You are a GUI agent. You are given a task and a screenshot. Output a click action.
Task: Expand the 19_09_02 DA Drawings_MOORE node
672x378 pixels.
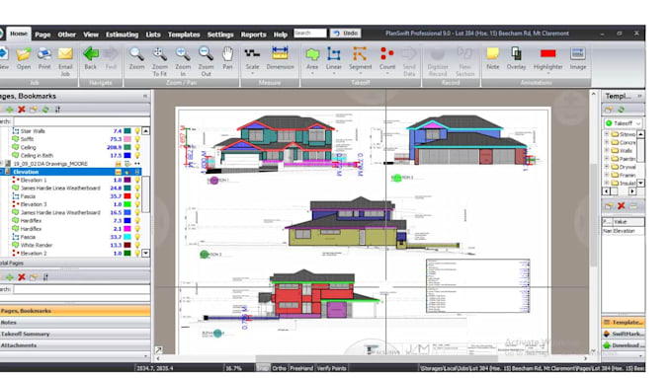(x=2, y=164)
